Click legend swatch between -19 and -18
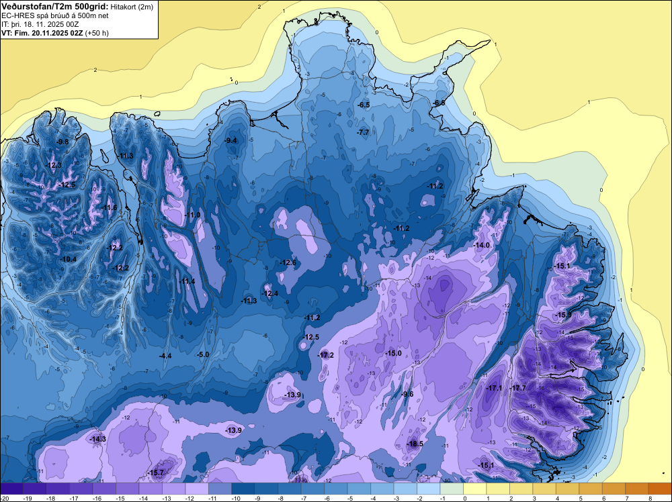The width and height of the screenshot is (672, 502). (x=35, y=489)
